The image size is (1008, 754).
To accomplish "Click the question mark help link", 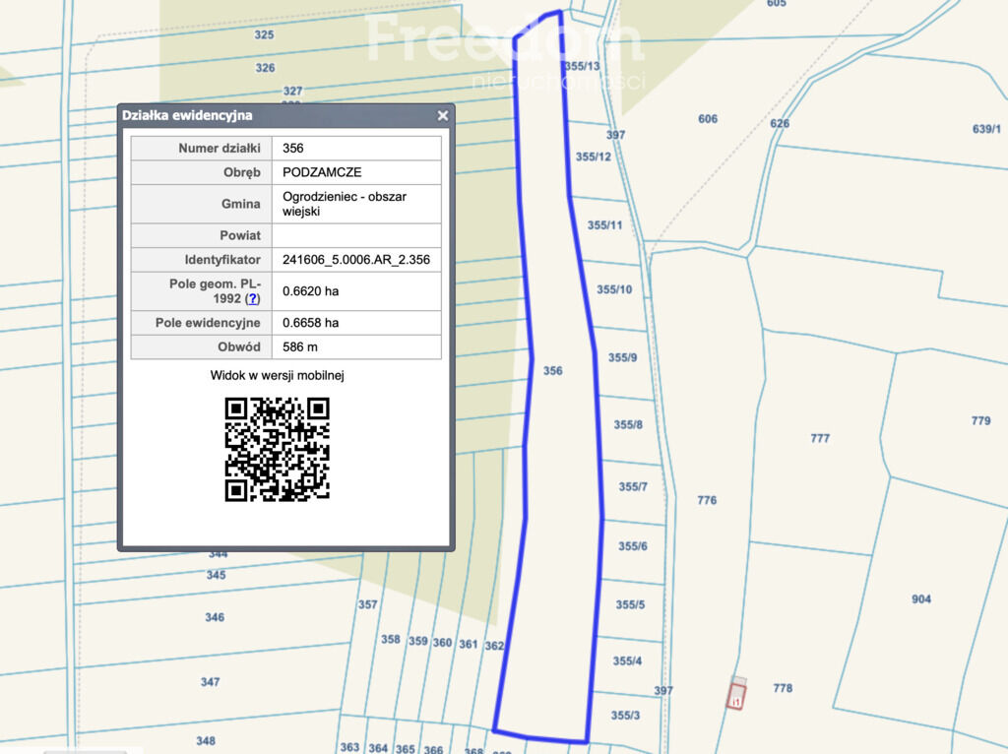I will (253, 298).
